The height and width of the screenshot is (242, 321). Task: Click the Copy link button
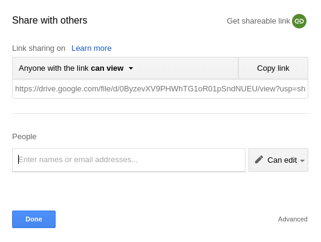point(273,68)
